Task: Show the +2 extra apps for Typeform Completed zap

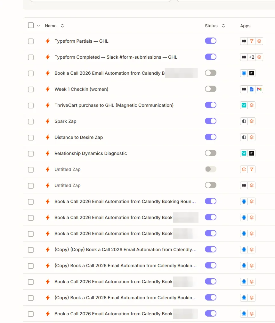Action: (x=252, y=57)
